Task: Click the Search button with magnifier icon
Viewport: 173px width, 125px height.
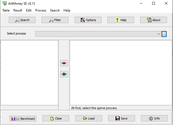Action: coord(22,20)
